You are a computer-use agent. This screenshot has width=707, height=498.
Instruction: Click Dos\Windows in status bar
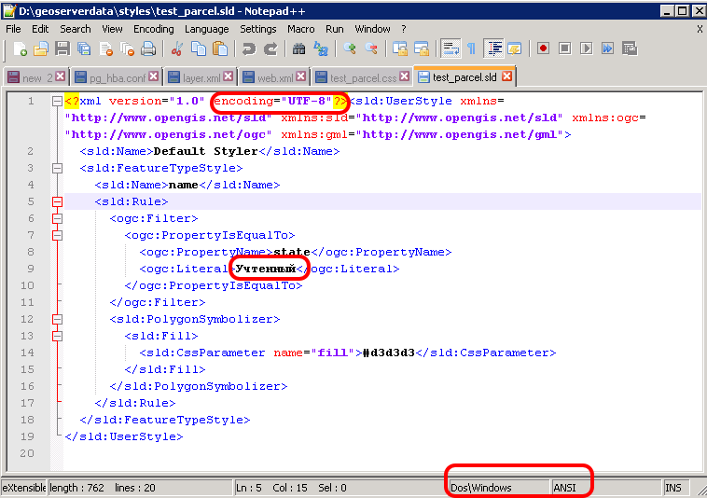tap(481, 488)
